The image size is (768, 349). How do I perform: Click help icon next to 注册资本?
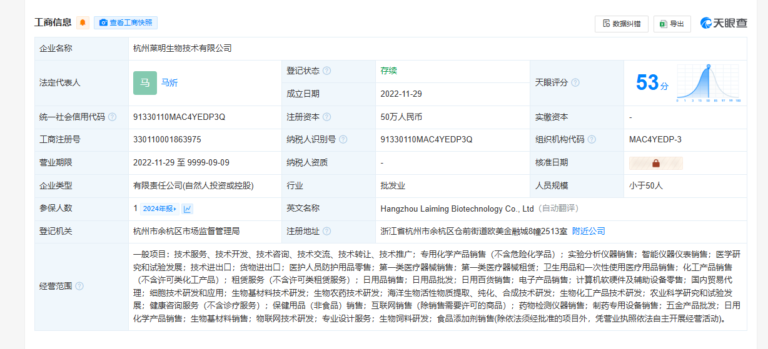pyautogui.click(x=326, y=117)
